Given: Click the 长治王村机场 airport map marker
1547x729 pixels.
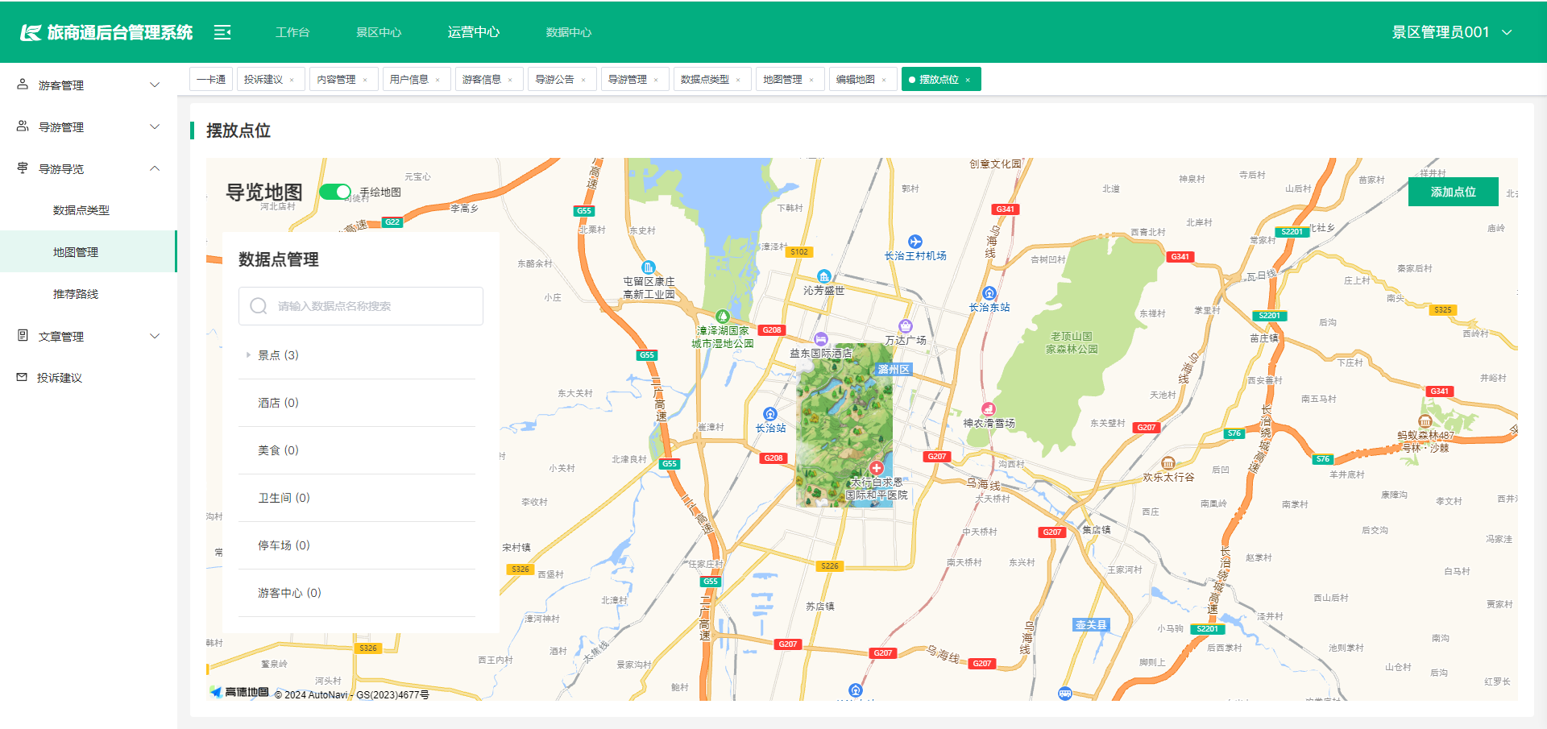Looking at the screenshot, I should pos(915,242).
